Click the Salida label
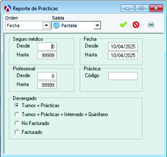Image resolution: width=167 pixels, height=157 pixels. pyautogui.click(x=58, y=18)
